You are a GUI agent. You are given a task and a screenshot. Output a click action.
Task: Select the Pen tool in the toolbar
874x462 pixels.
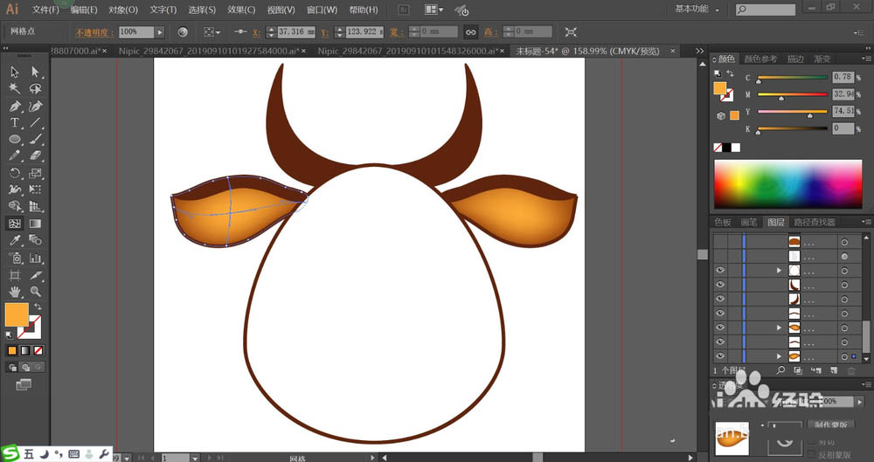tap(15, 107)
